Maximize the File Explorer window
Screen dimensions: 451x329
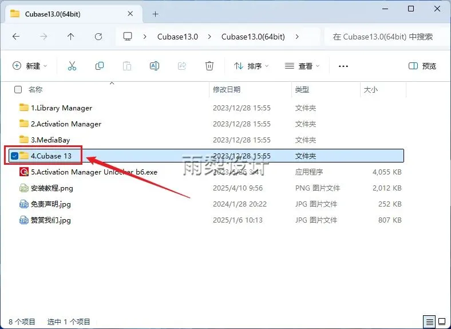pos(411,9)
